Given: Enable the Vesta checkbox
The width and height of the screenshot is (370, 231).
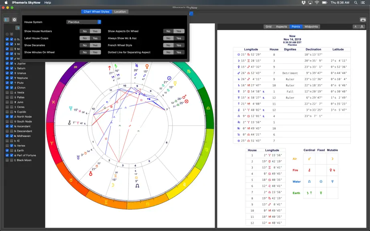Looking at the screenshot, I should (7, 92).
